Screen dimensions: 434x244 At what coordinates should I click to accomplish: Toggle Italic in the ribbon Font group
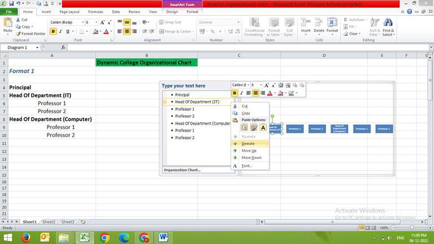coord(60,32)
